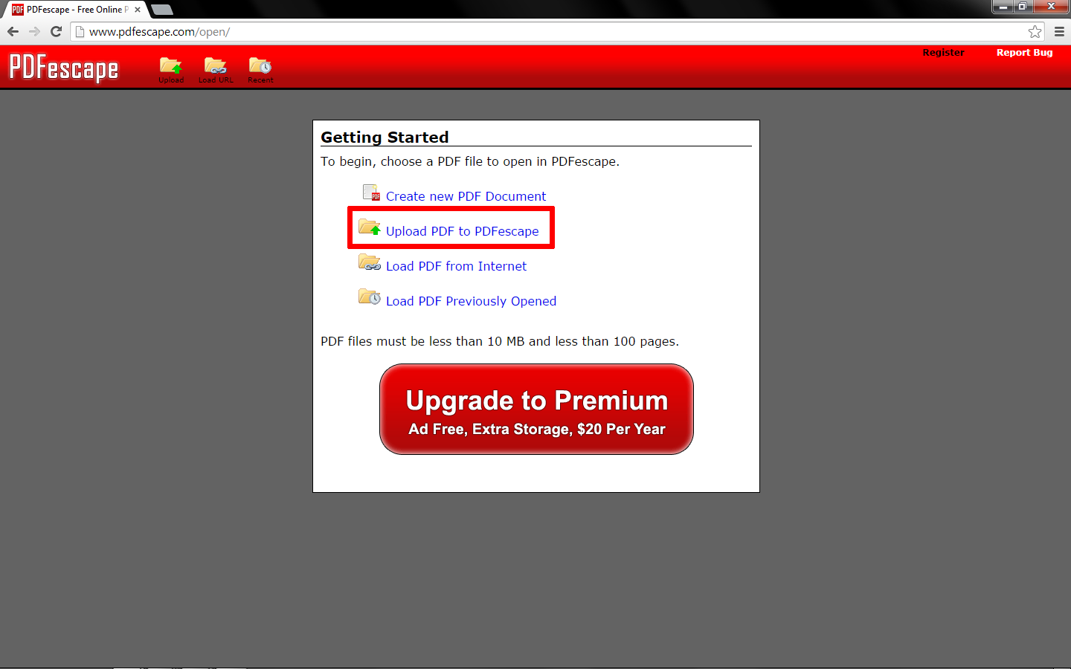Screen dimensions: 1071x669
Task: Click the Upgrade to Premium button
Action: click(536, 410)
